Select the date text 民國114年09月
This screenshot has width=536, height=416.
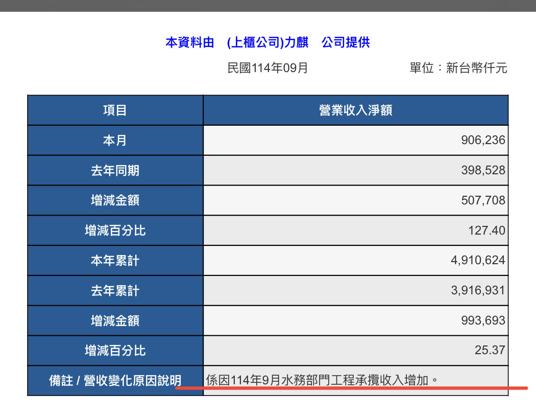click(x=267, y=68)
